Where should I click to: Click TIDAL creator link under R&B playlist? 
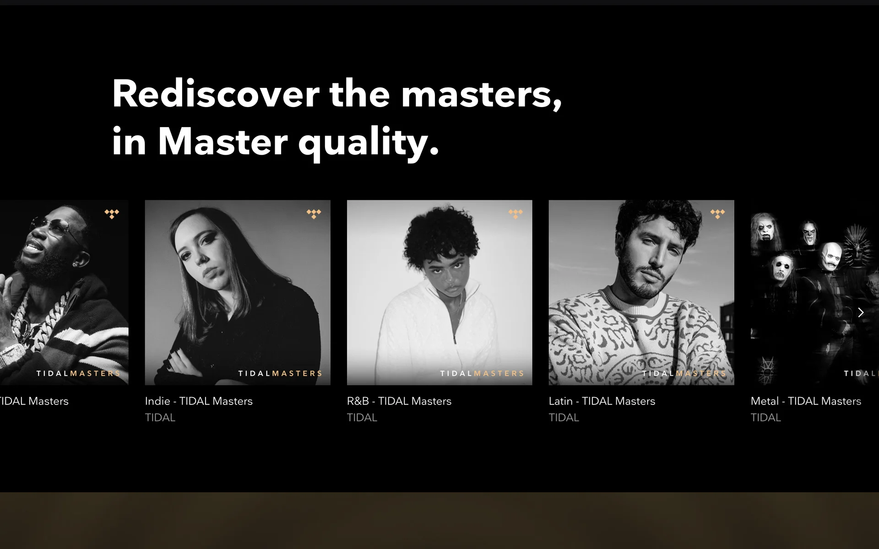coord(362,418)
